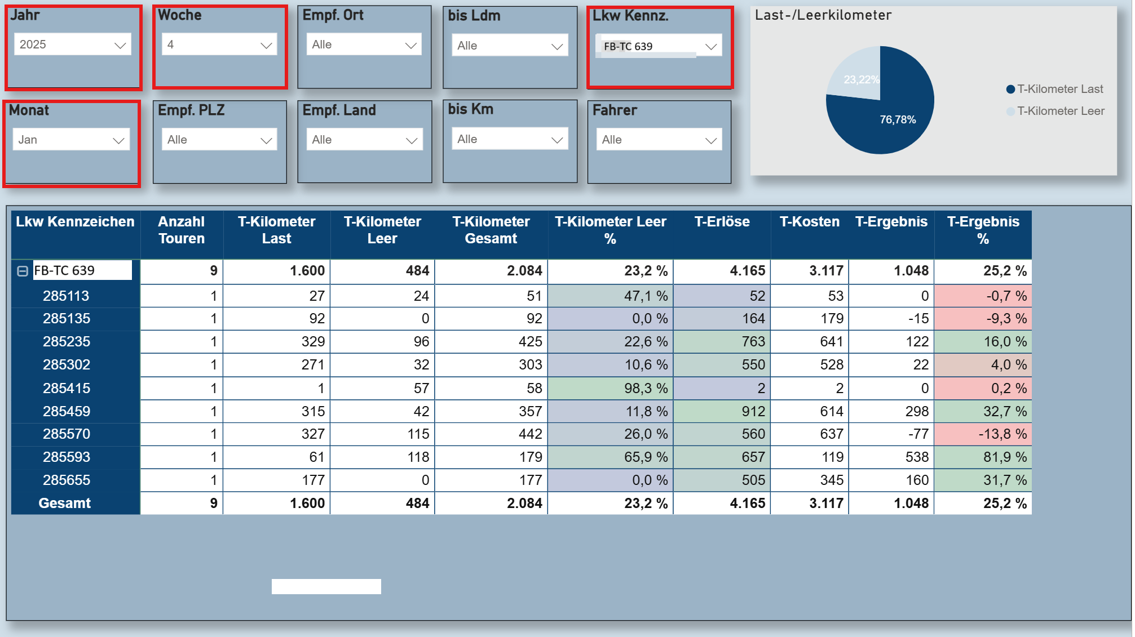
Task: Click the T-Ergebnis % column header
Action: [x=983, y=230]
